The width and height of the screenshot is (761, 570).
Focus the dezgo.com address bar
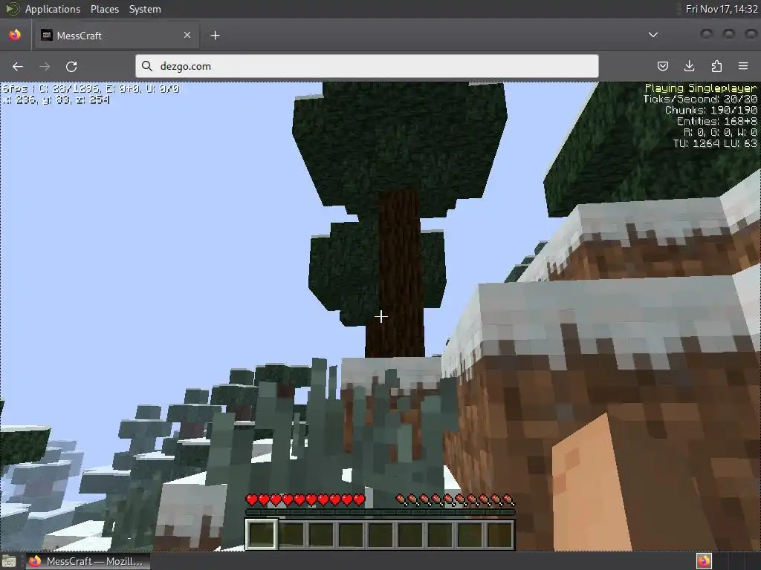(x=367, y=66)
